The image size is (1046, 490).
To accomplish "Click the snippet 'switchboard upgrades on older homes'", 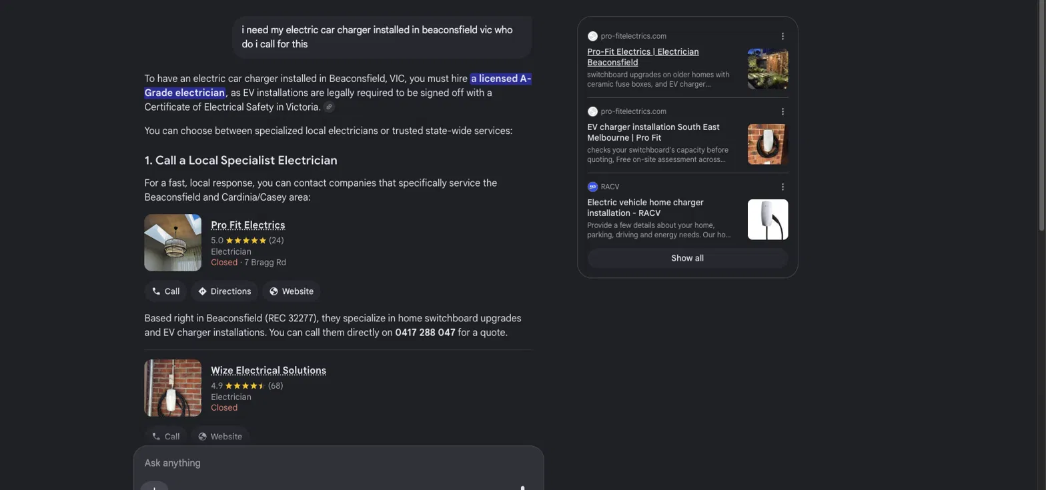I will tap(658, 79).
